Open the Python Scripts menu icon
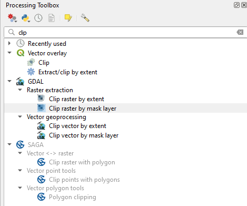This screenshot has width=247, height=206. (26, 18)
